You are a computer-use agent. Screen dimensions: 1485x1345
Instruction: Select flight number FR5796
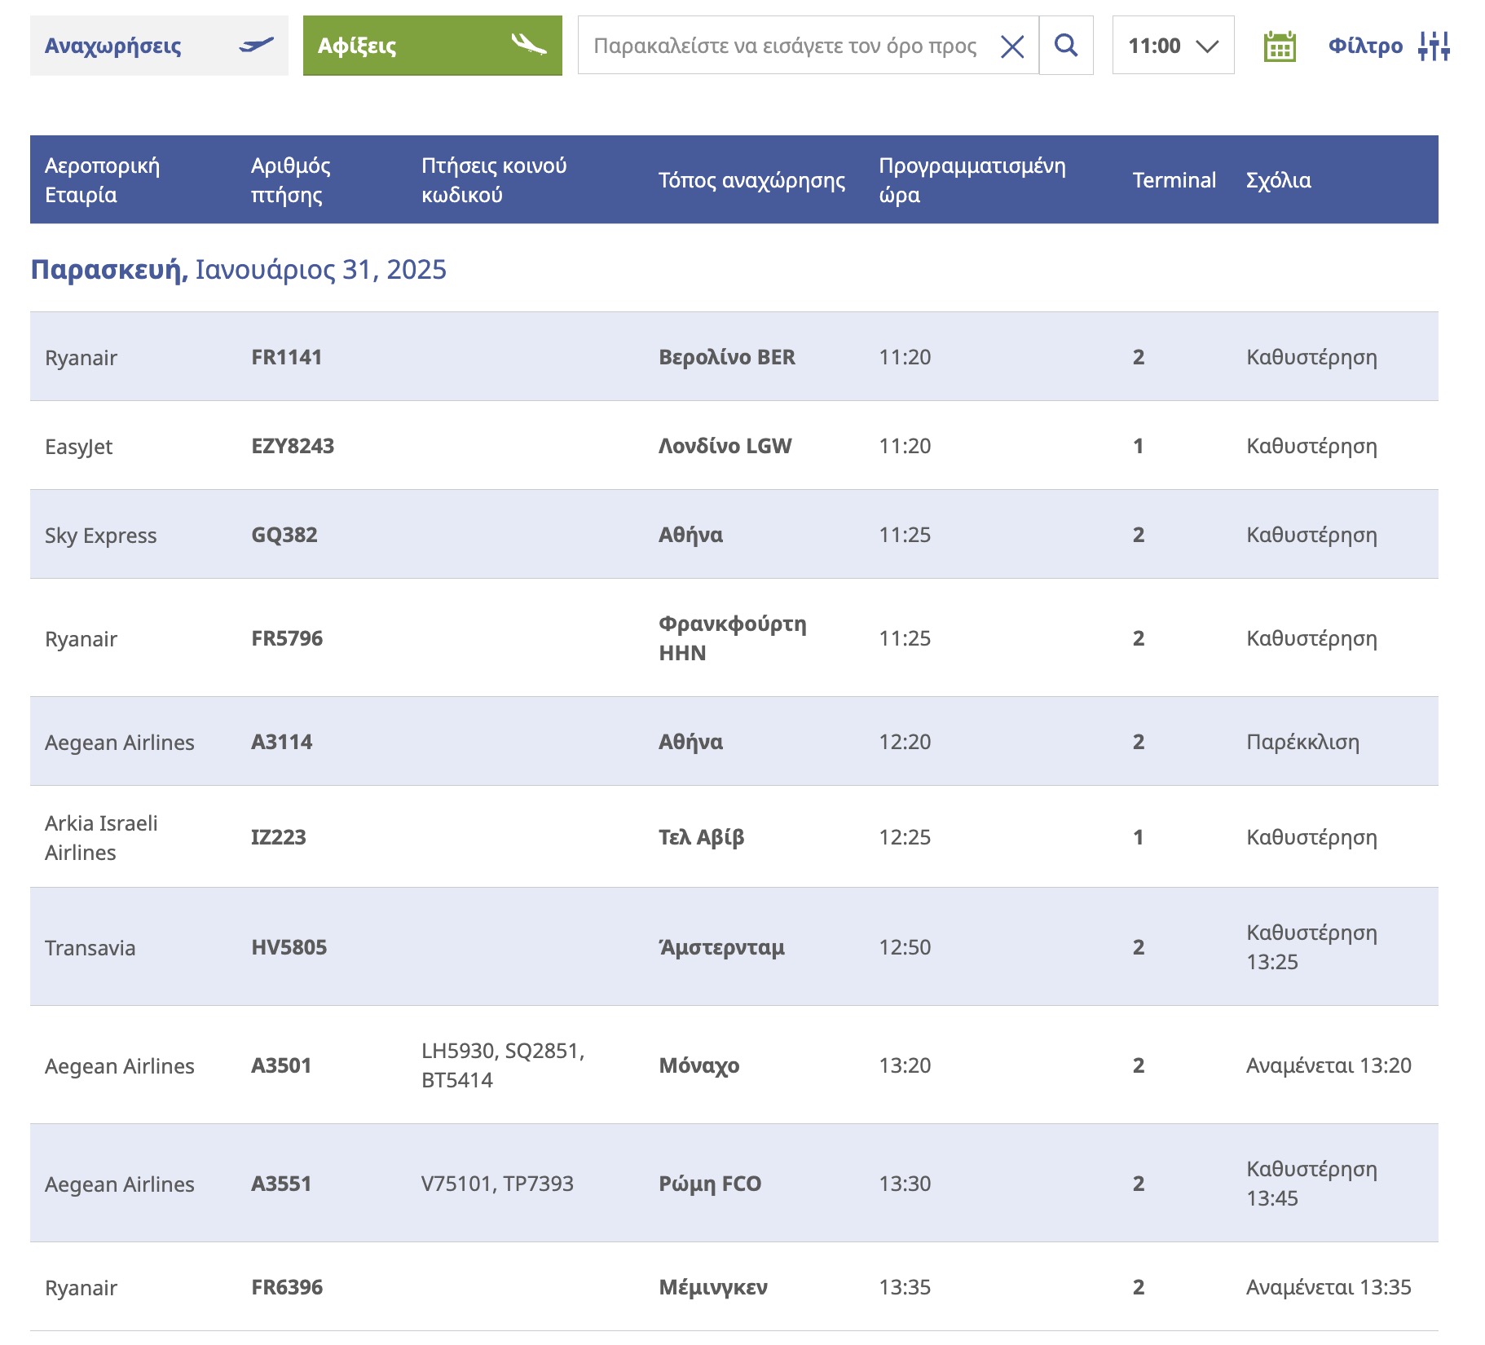tap(287, 638)
